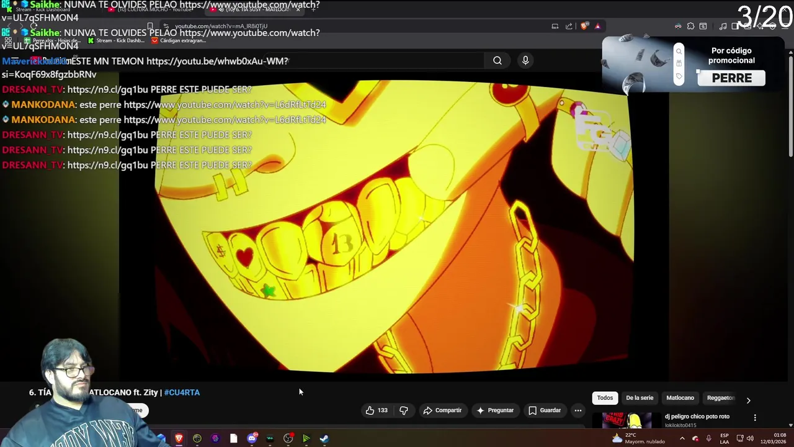Screen dimensions: 794x447
Task: Click the tray volume speaker icon
Action: click(x=750, y=438)
